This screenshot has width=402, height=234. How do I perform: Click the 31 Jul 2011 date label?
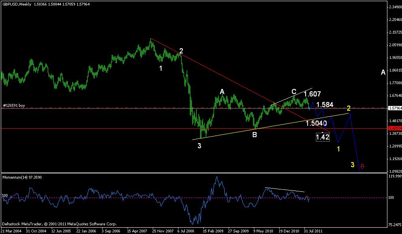tap(313, 231)
